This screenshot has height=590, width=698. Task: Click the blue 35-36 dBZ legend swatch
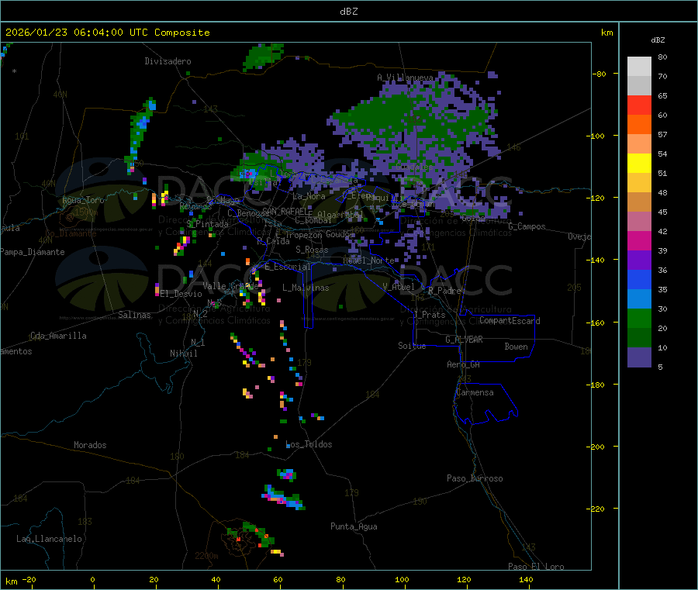point(639,279)
